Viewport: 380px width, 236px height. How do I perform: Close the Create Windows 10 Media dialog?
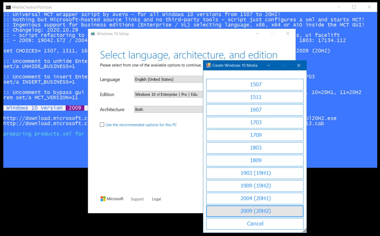click(299, 65)
